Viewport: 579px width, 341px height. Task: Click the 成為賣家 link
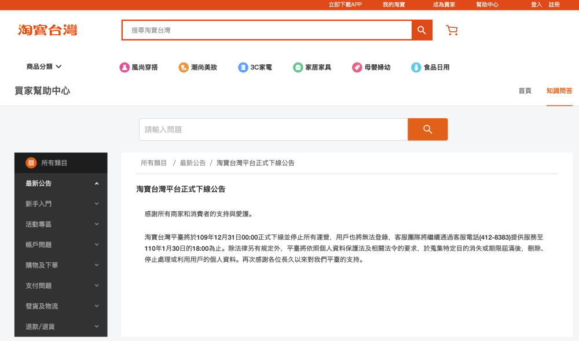[444, 5]
